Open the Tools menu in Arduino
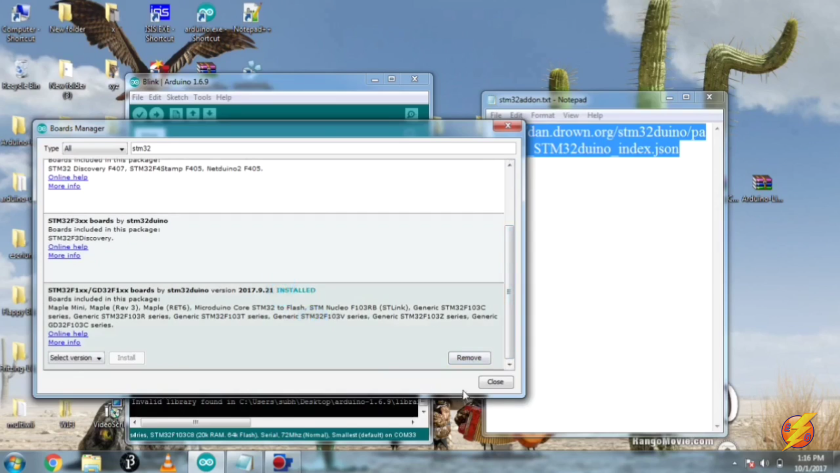The width and height of the screenshot is (840, 473). (x=202, y=97)
